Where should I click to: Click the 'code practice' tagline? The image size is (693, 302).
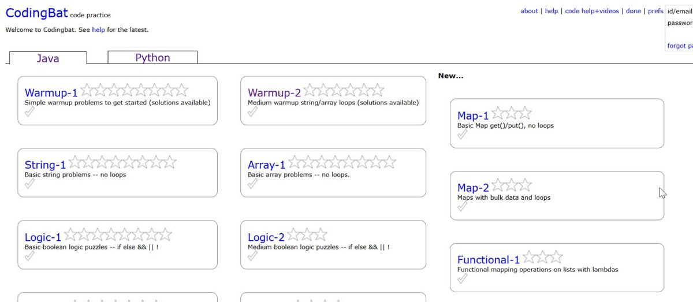90,15
